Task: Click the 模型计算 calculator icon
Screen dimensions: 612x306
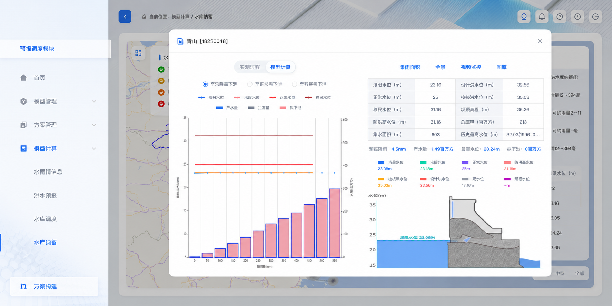Action: [23, 148]
